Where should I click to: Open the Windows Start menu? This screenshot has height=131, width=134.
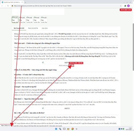pos(56,129)
